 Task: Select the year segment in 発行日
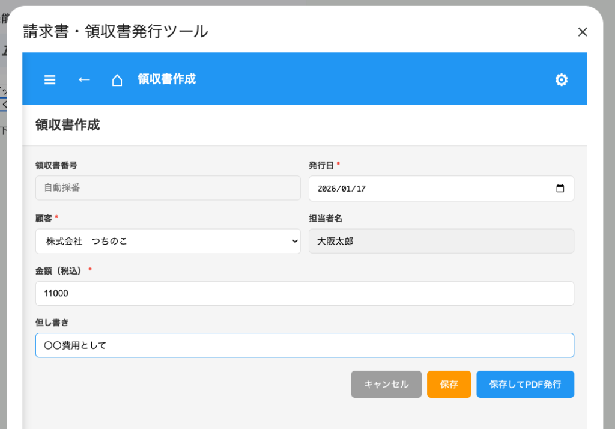click(327, 189)
